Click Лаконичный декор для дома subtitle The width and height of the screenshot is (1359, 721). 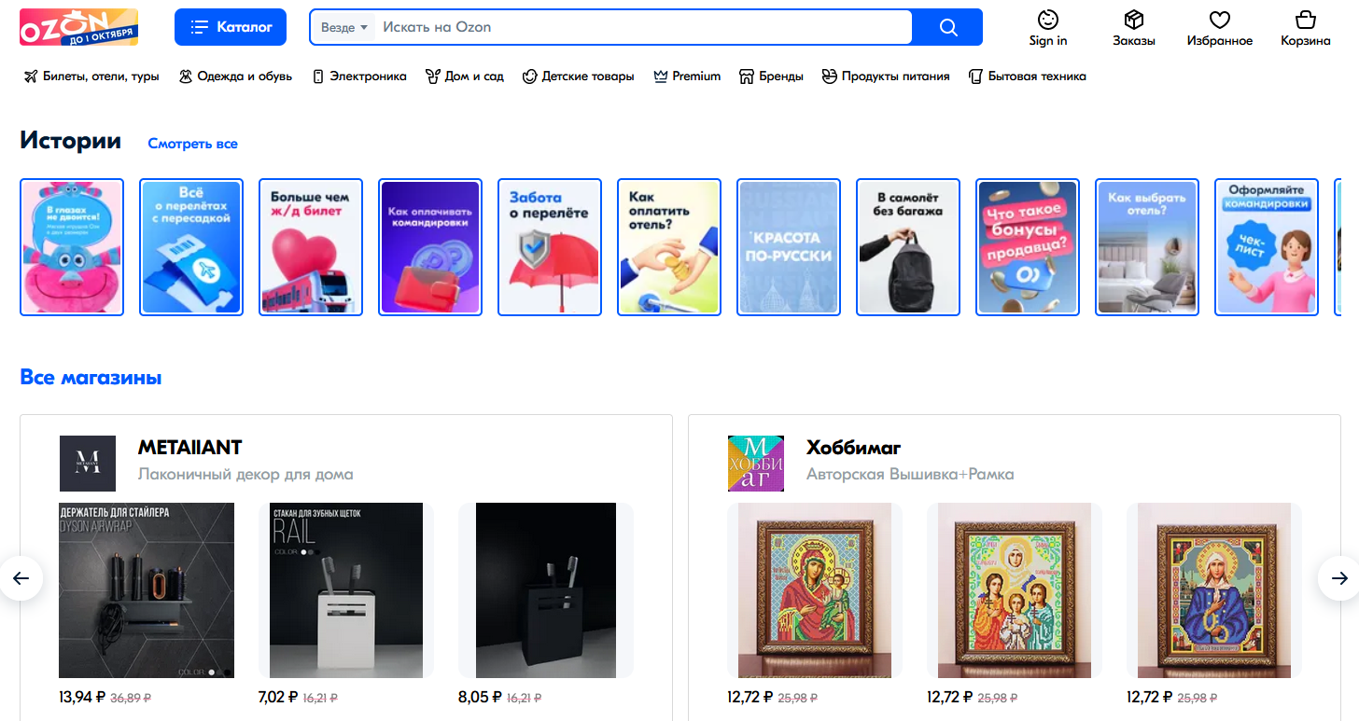(x=245, y=474)
